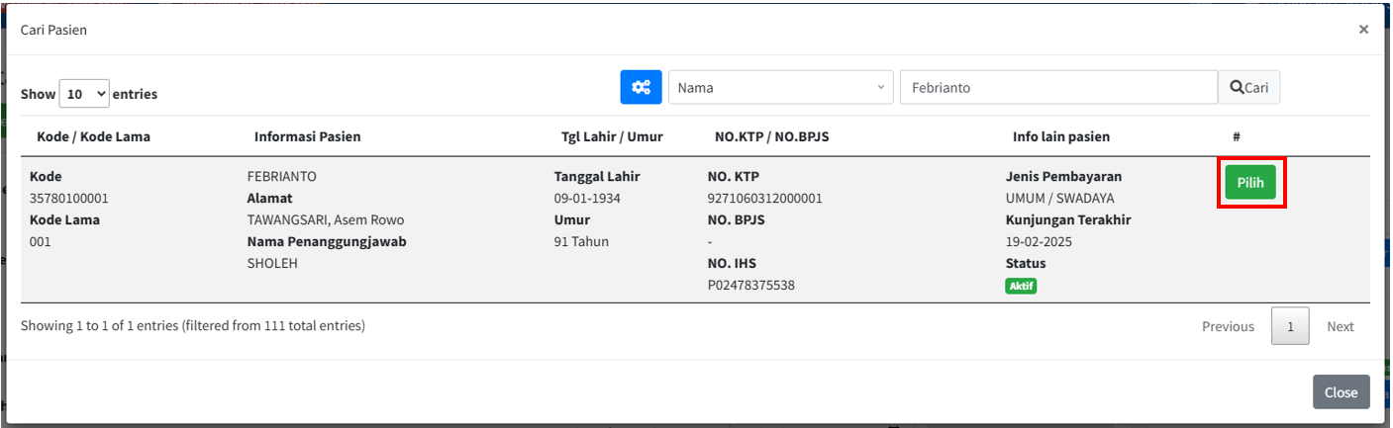Click the gray Close button
The image size is (1393, 428).
(x=1341, y=392)
